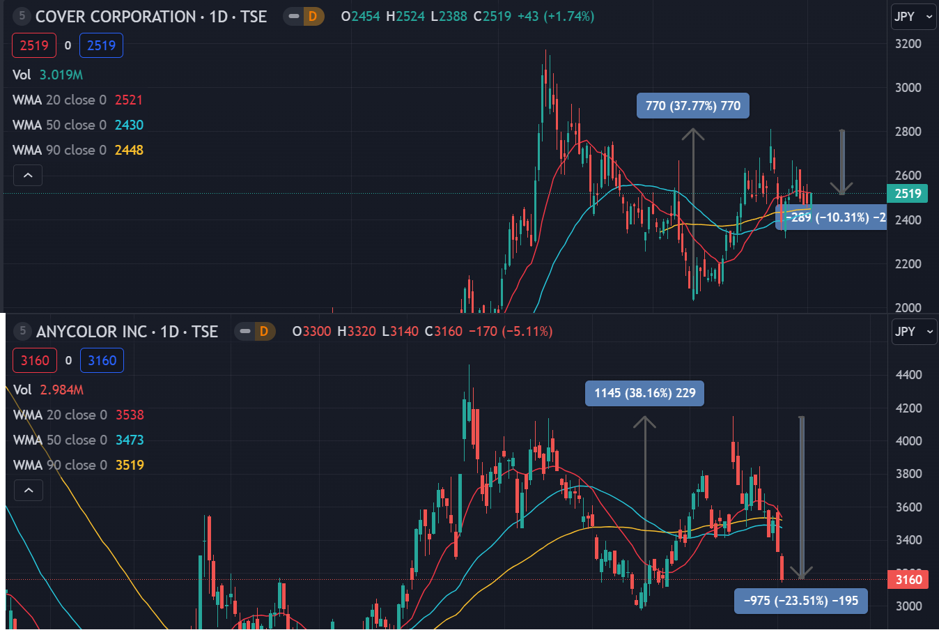939x630 pixels.
Task: Click the 1145 (38.16%) measurement label
Action: pyautogui.click(x=645, y=393)
